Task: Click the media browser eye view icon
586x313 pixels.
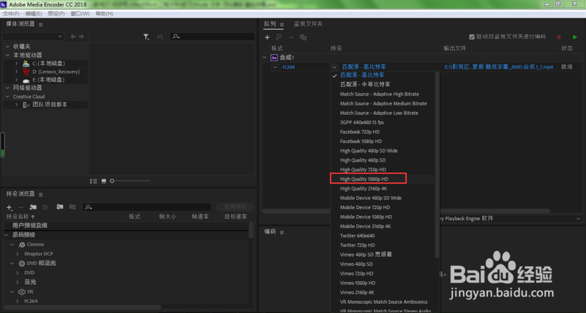Action: coord(160,37)
